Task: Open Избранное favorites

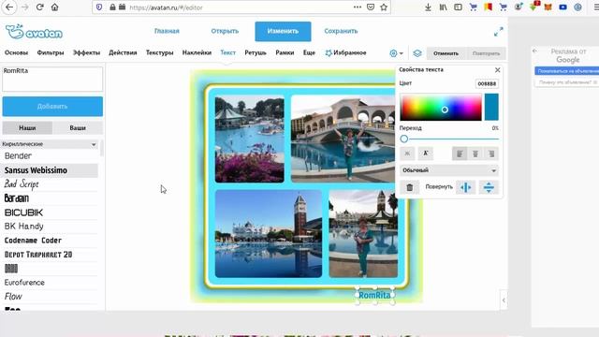Action: coord(345,52)
